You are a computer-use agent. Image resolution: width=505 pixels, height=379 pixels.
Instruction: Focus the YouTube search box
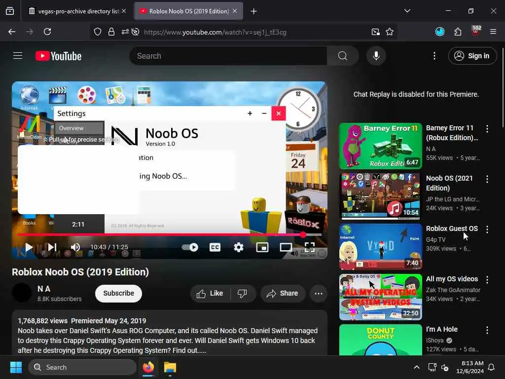(x=228, y=56)
